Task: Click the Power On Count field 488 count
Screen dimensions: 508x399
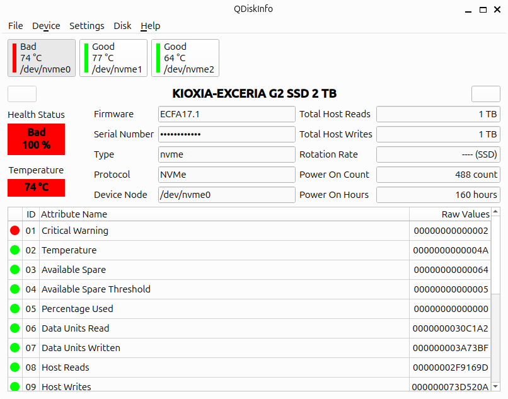Action: pos(438,175)
